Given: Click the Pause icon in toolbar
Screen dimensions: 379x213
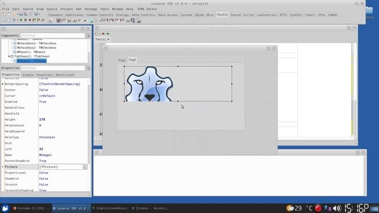Looking at the screenshot, I should [x=25, y=20].
